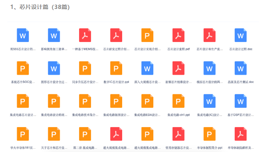Click the file name text 半导体制程简介.ppt

pyautogui.click(x=209, y=148)
